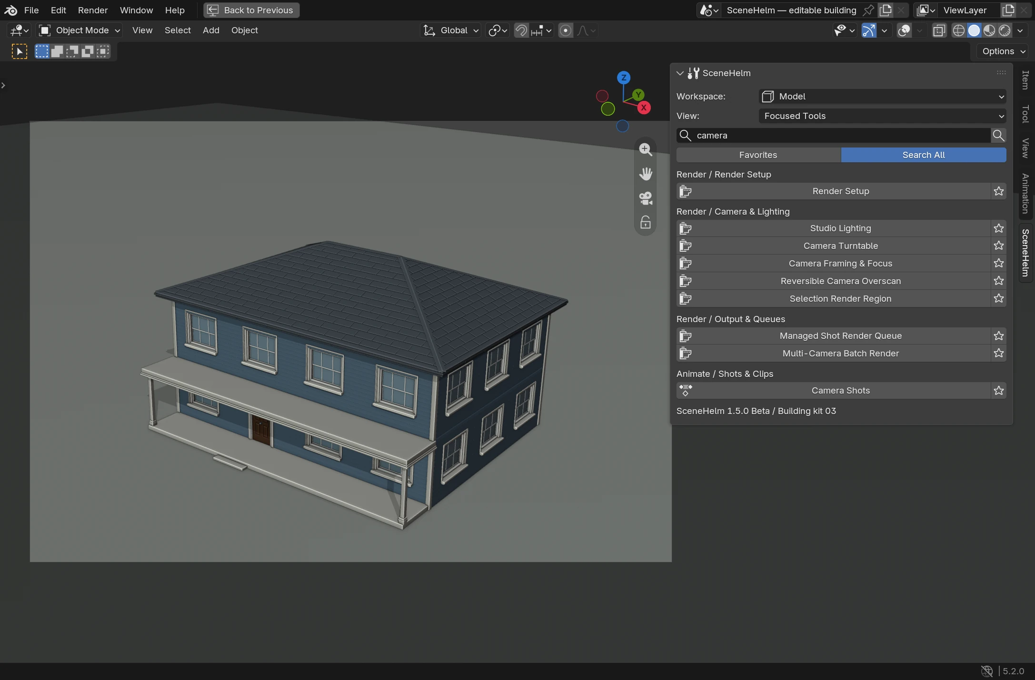Toggle camera view gizmo icon

coord(646,198)
